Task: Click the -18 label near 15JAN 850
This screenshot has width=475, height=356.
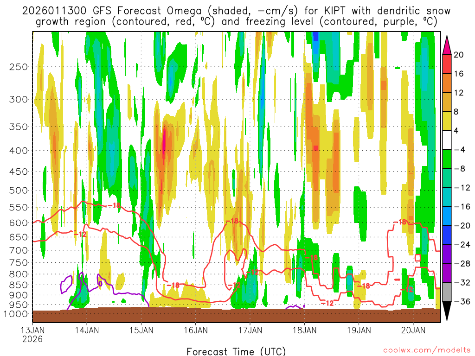Action: 173,285
